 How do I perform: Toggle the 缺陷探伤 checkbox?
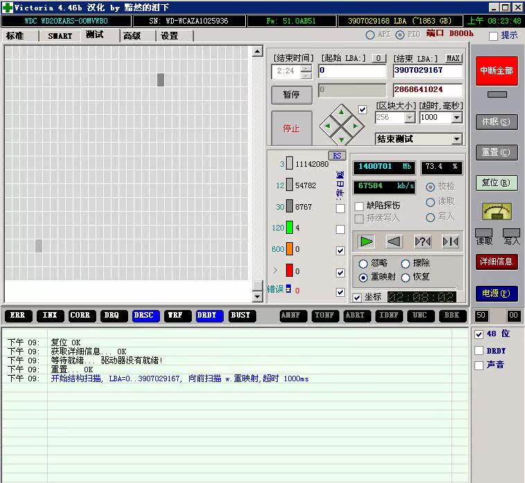click(359, 206)
